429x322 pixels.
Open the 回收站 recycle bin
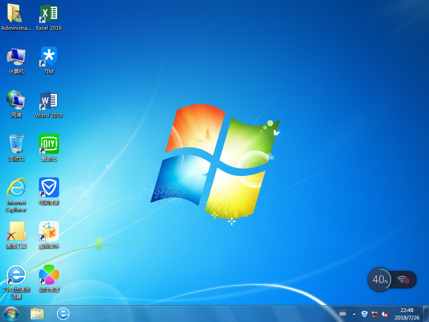pos(16,148)
